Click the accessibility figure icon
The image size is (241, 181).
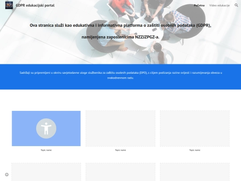point(46,129)
